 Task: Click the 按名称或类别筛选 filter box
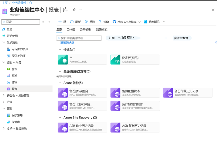pos(79,38)
